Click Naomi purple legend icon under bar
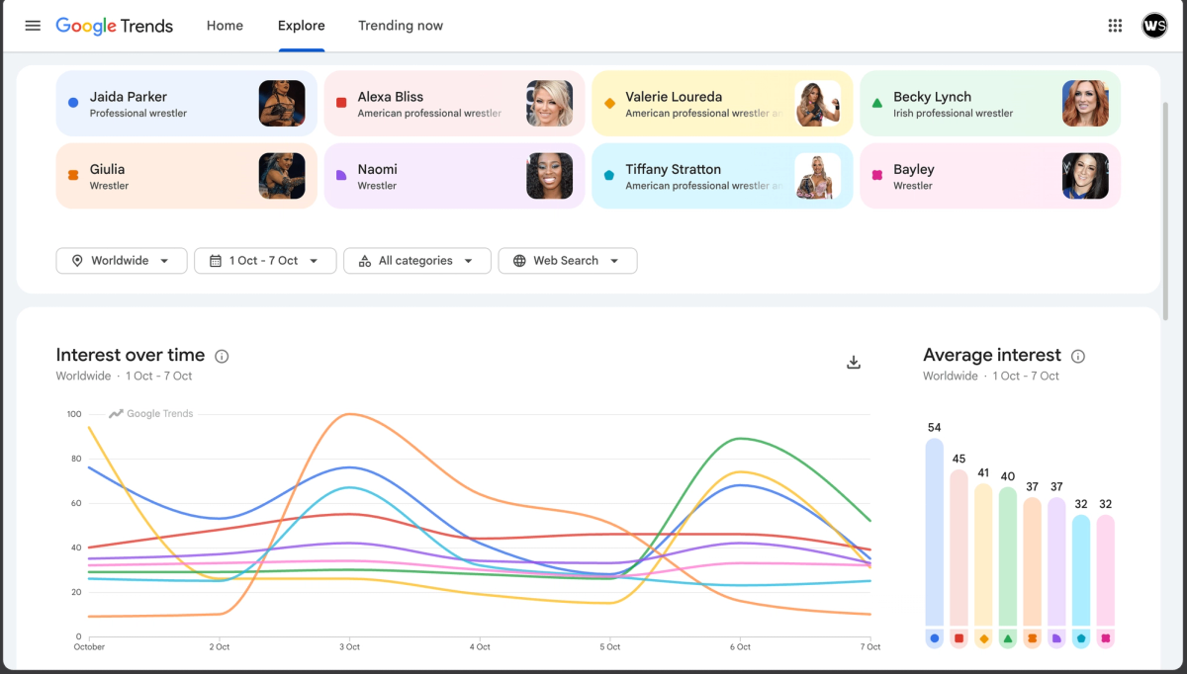This screenshot has width=1187, height=674. (1056, 638)
